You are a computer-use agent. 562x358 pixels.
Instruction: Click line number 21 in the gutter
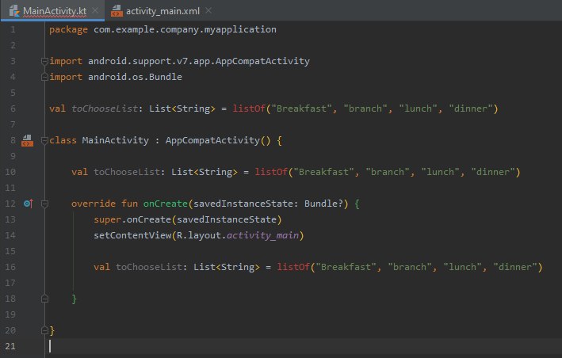(x=10, y=346)
